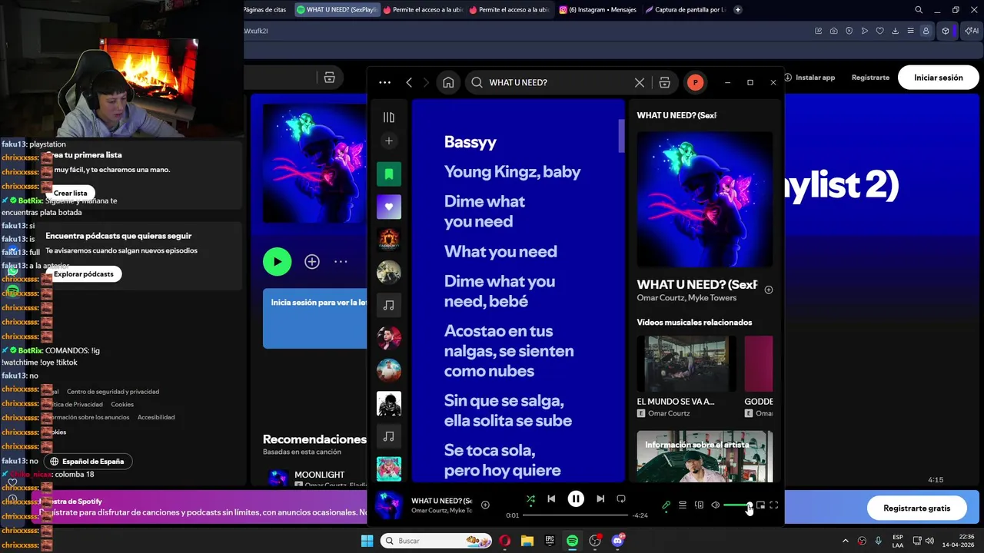Go forward in the Spotify app
The width and height of the screenshot is (984, 553).
click(x=426, y=82)
